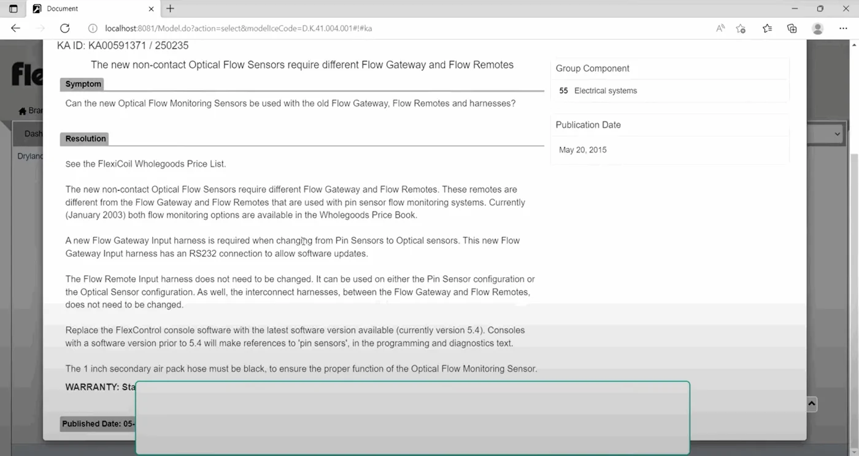
Task: Click the forward navigation arrow
Action: point(40,28)
